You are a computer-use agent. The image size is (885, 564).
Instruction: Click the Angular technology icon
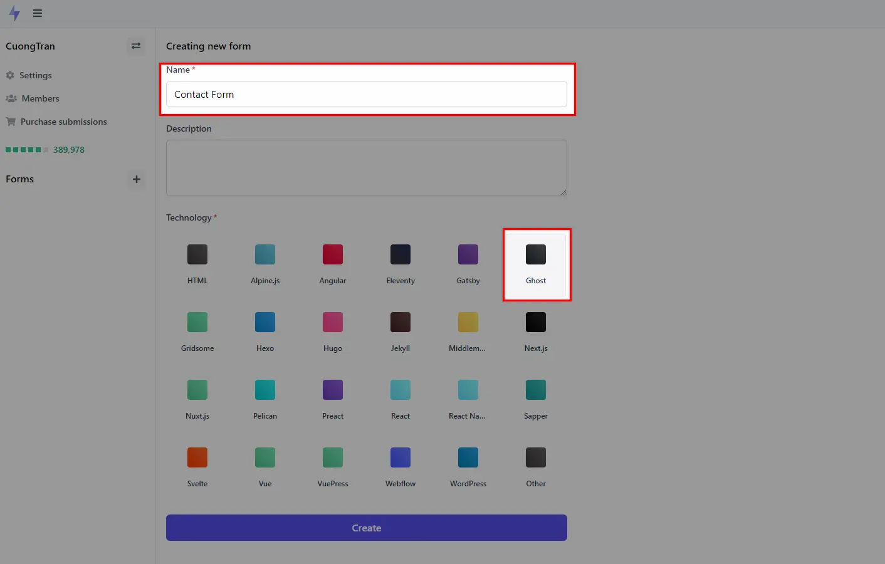click(x=332, y=254)
